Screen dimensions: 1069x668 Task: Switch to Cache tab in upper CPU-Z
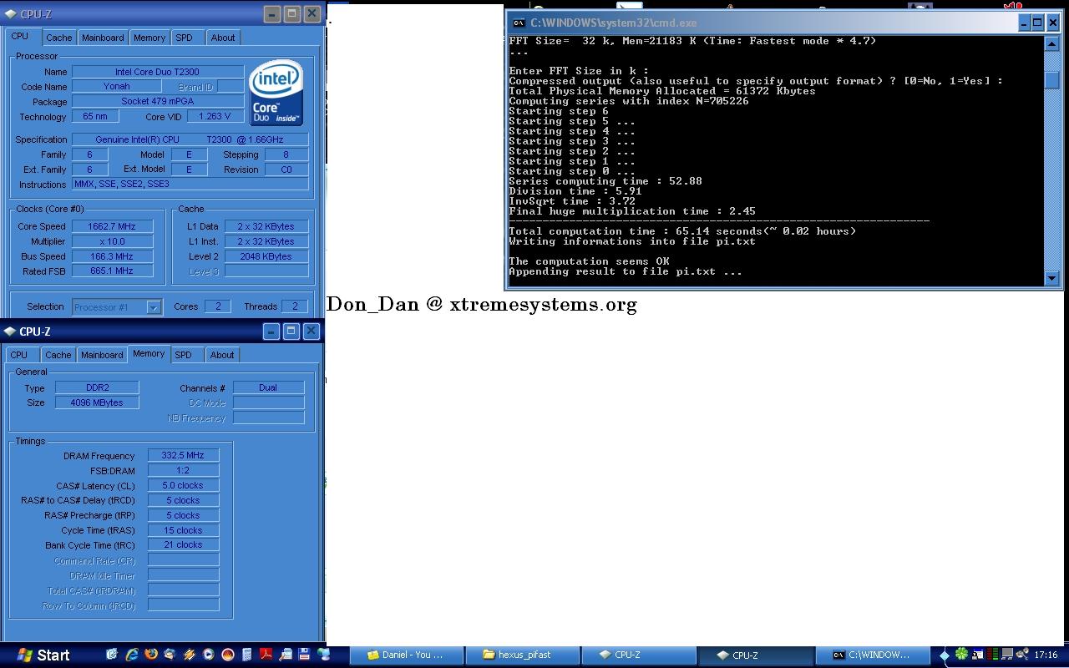(58, 38)
